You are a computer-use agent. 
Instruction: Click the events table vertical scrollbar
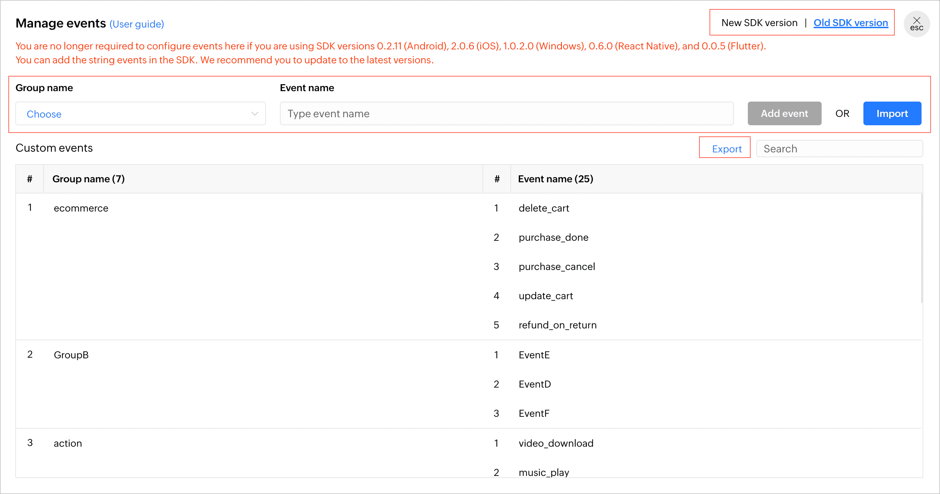coord(922,248)
